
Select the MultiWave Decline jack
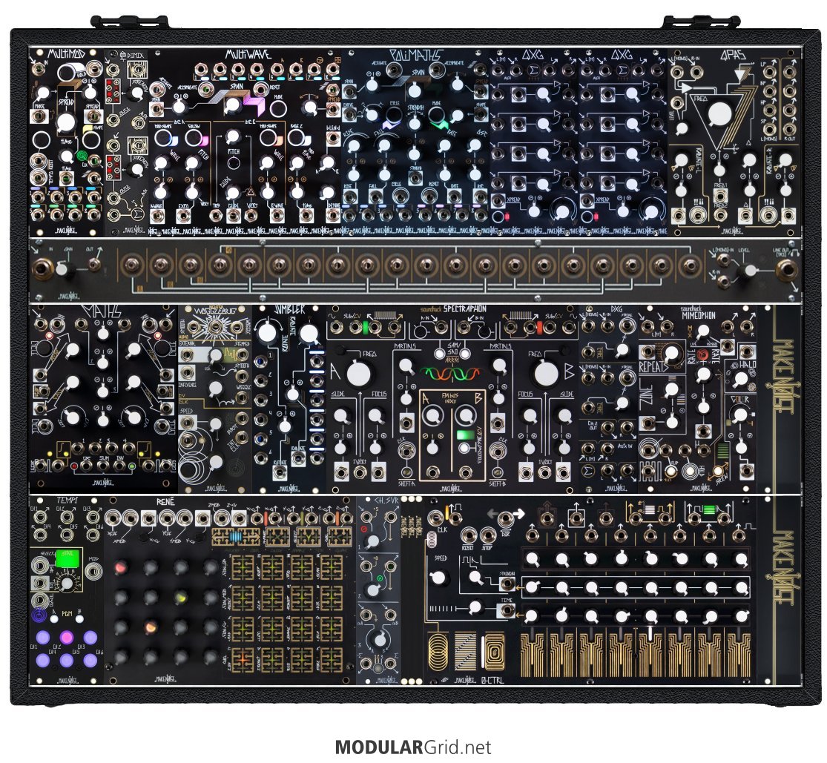(332, 215)
